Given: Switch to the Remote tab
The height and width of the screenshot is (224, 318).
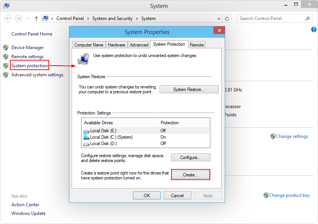Looking at the screenshot, I should tap(197, 45).
